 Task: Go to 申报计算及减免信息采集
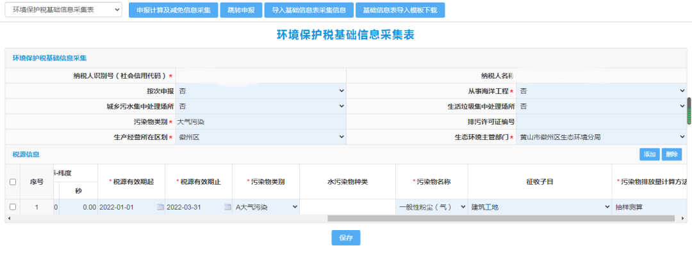pyautogui.click(x=174, y=10)
